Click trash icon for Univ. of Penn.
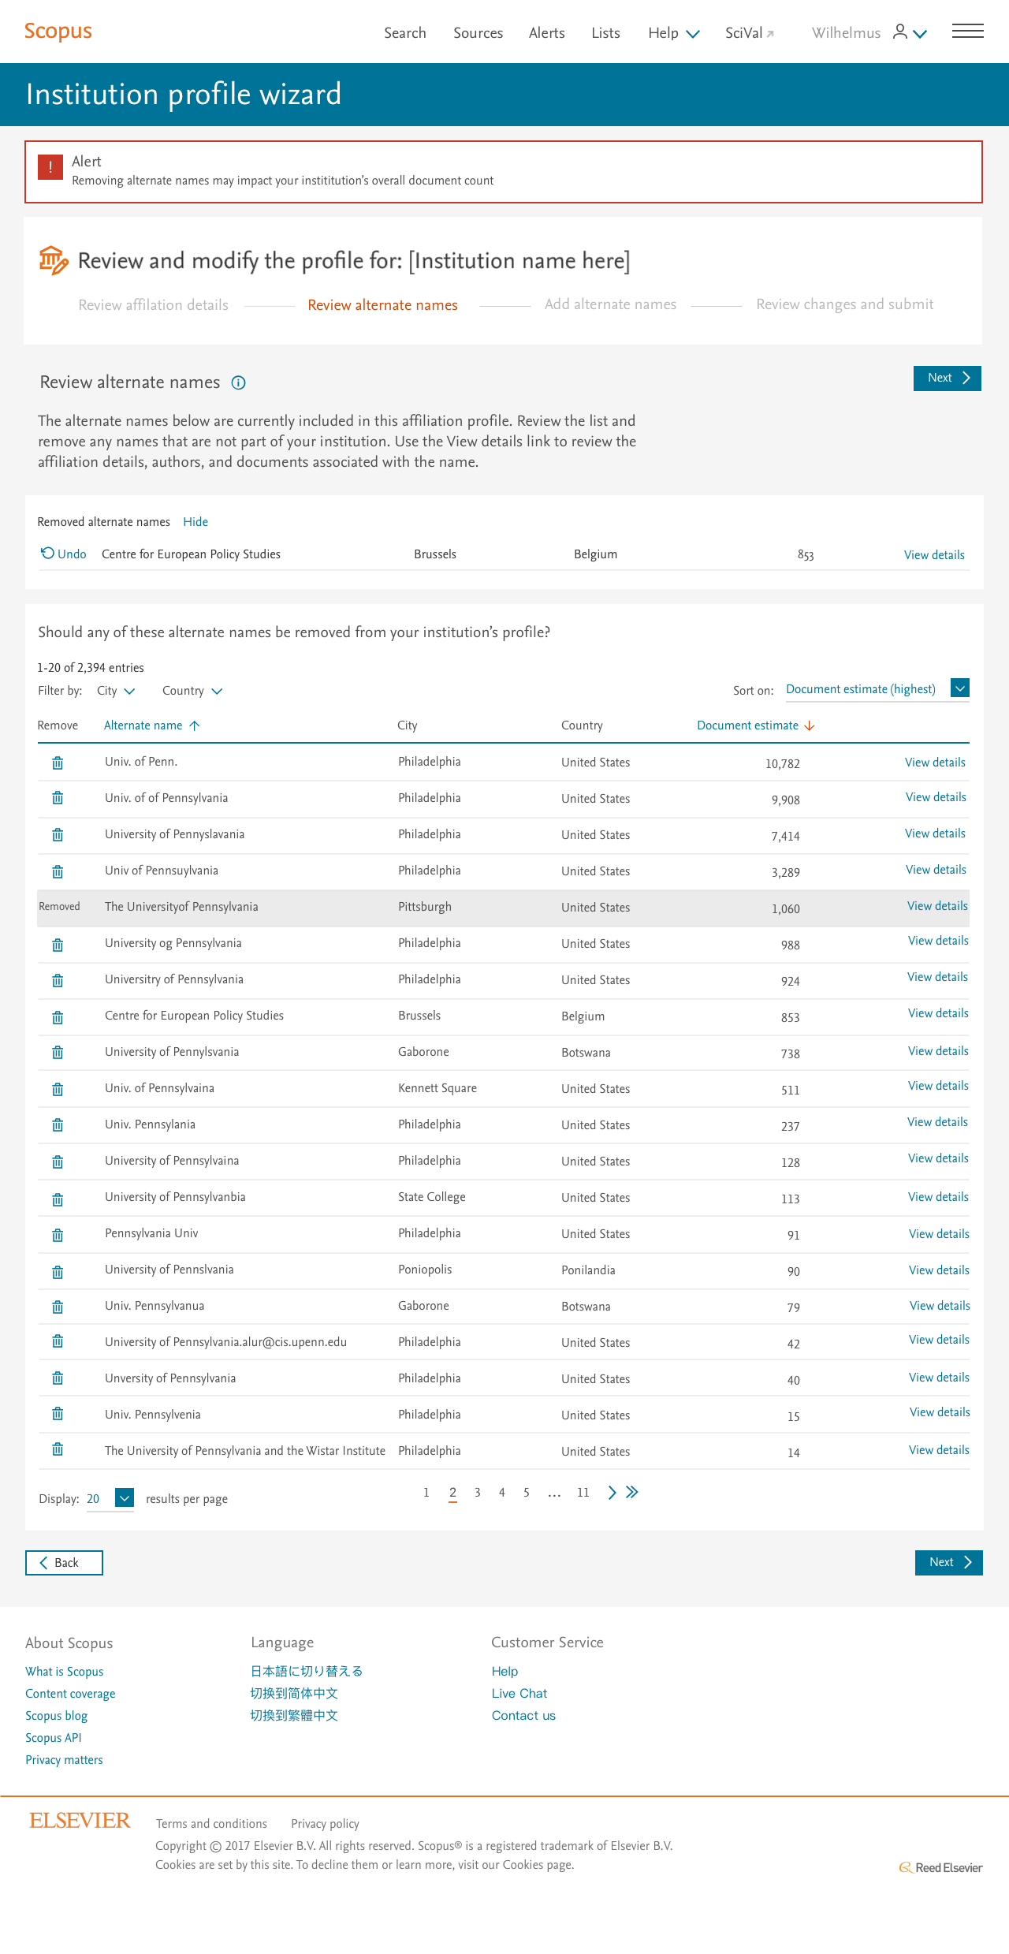 (x=58, y=763)
